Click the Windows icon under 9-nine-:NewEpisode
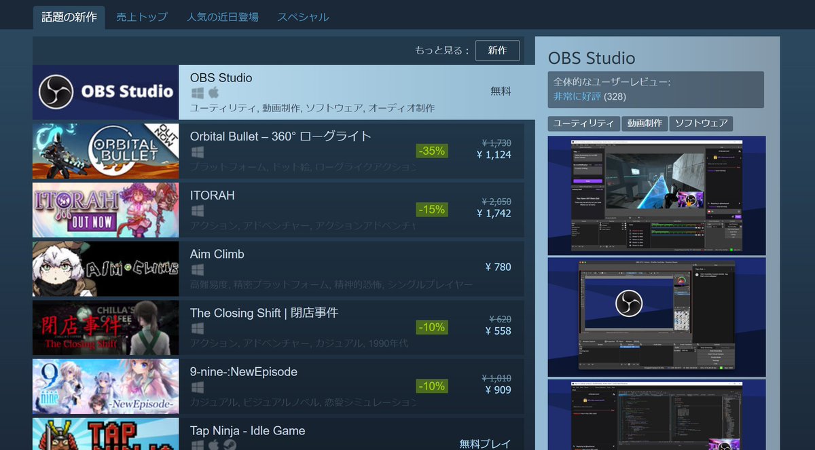This screenshot has width=815, height=450. coord(197,388)
